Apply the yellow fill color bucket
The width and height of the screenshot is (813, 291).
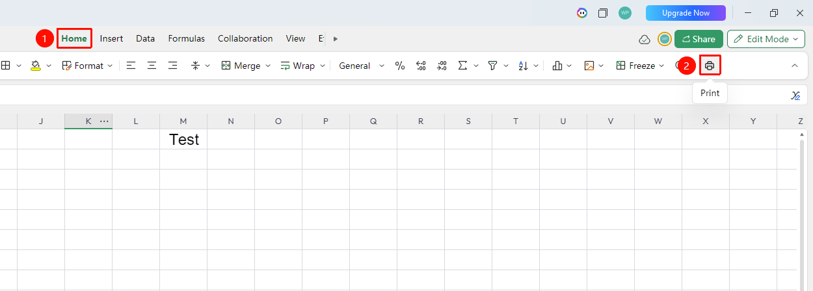click(36, 66)
